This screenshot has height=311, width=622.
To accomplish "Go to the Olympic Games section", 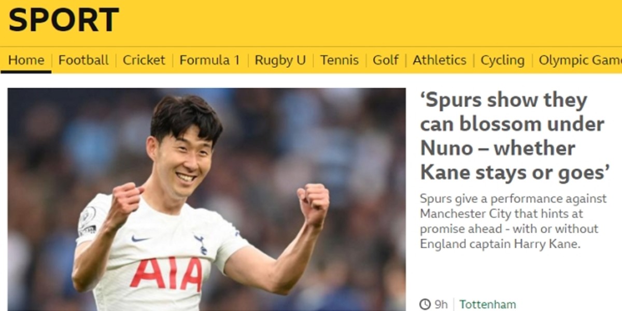I will tap(580, 60).
